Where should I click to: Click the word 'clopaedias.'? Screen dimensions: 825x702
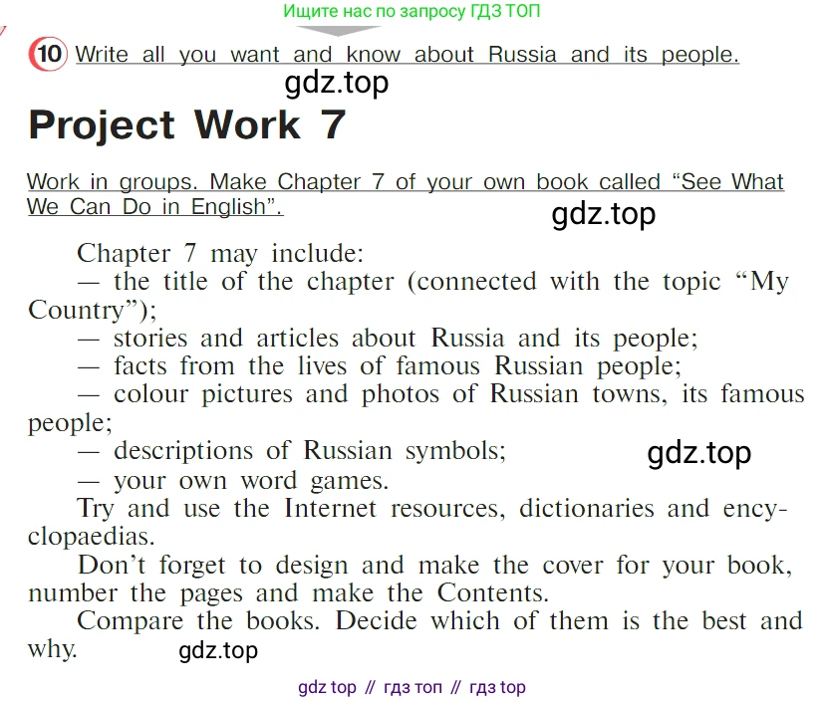92,537
